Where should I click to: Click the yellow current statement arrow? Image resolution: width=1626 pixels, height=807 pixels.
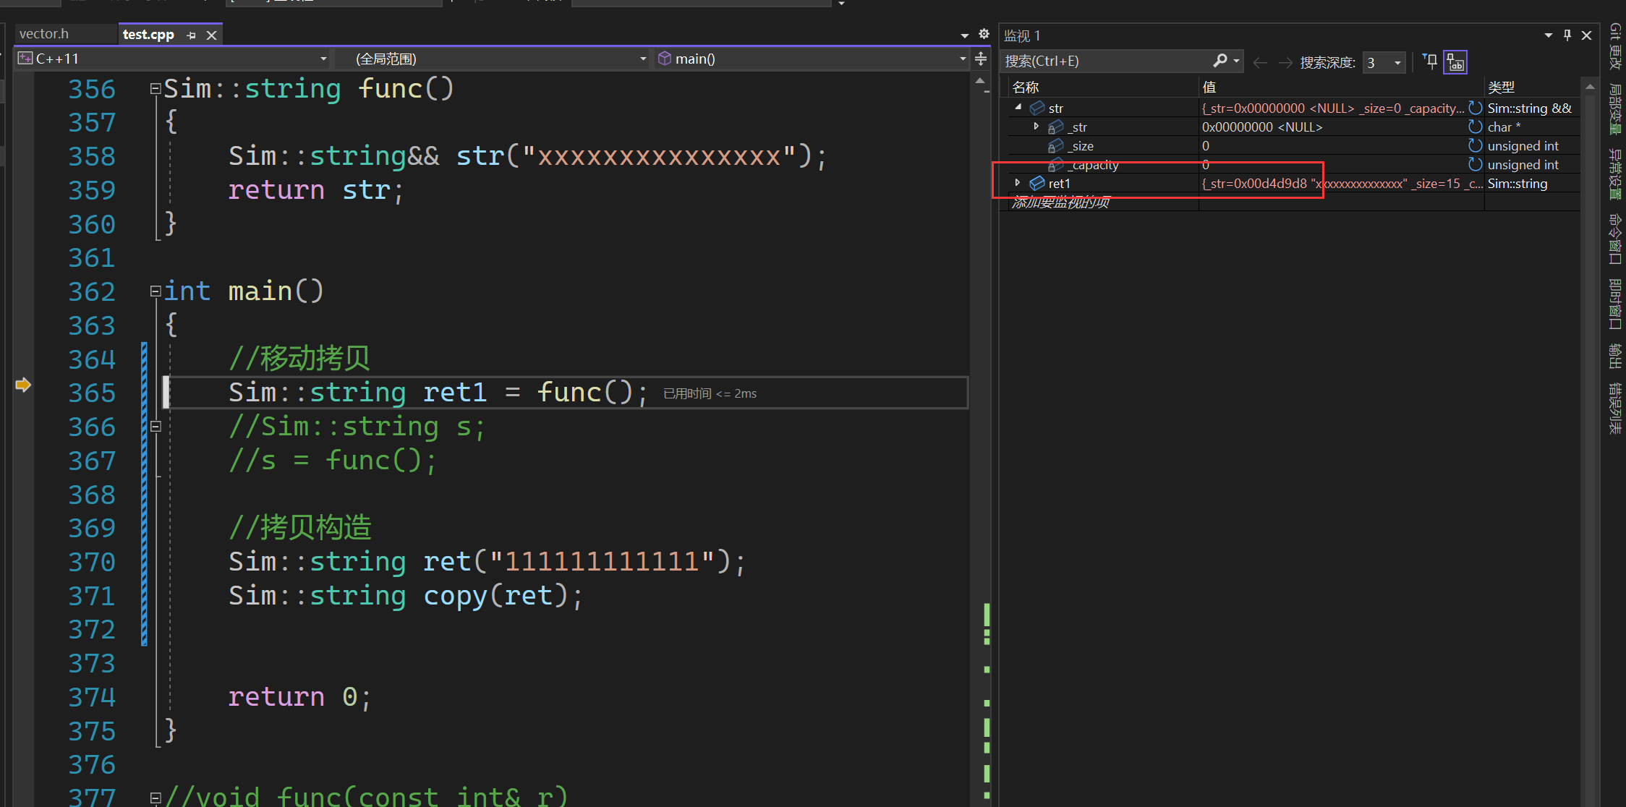point(23,385)
